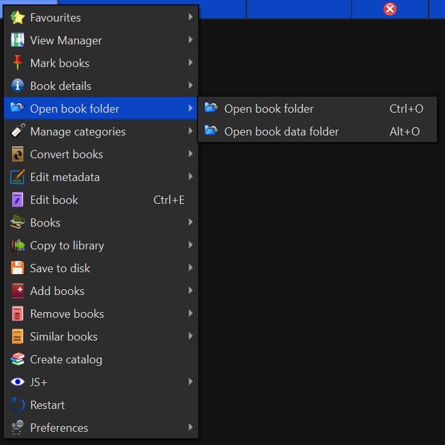Expand the Similar books submenu arrow
The height and width of the screenshot is (445, 445).
click(x=191, y=337)
